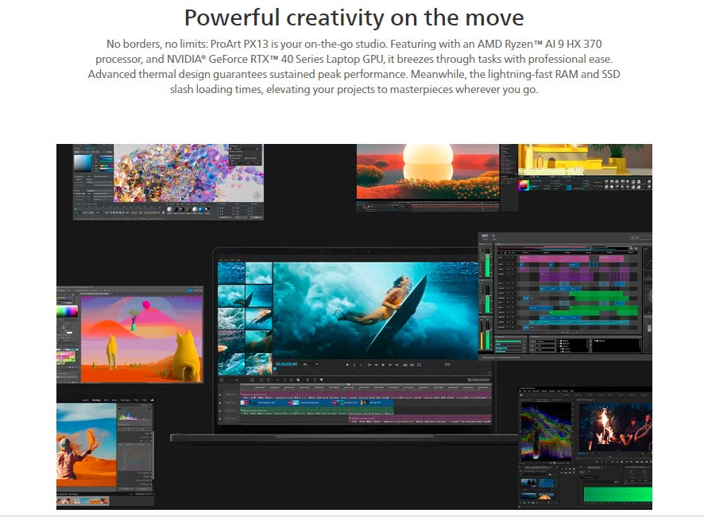Click the text 'slash loading times'
The height and width of the screenshot is (517, 704).
pyautogui.click(x=215, y=89)
